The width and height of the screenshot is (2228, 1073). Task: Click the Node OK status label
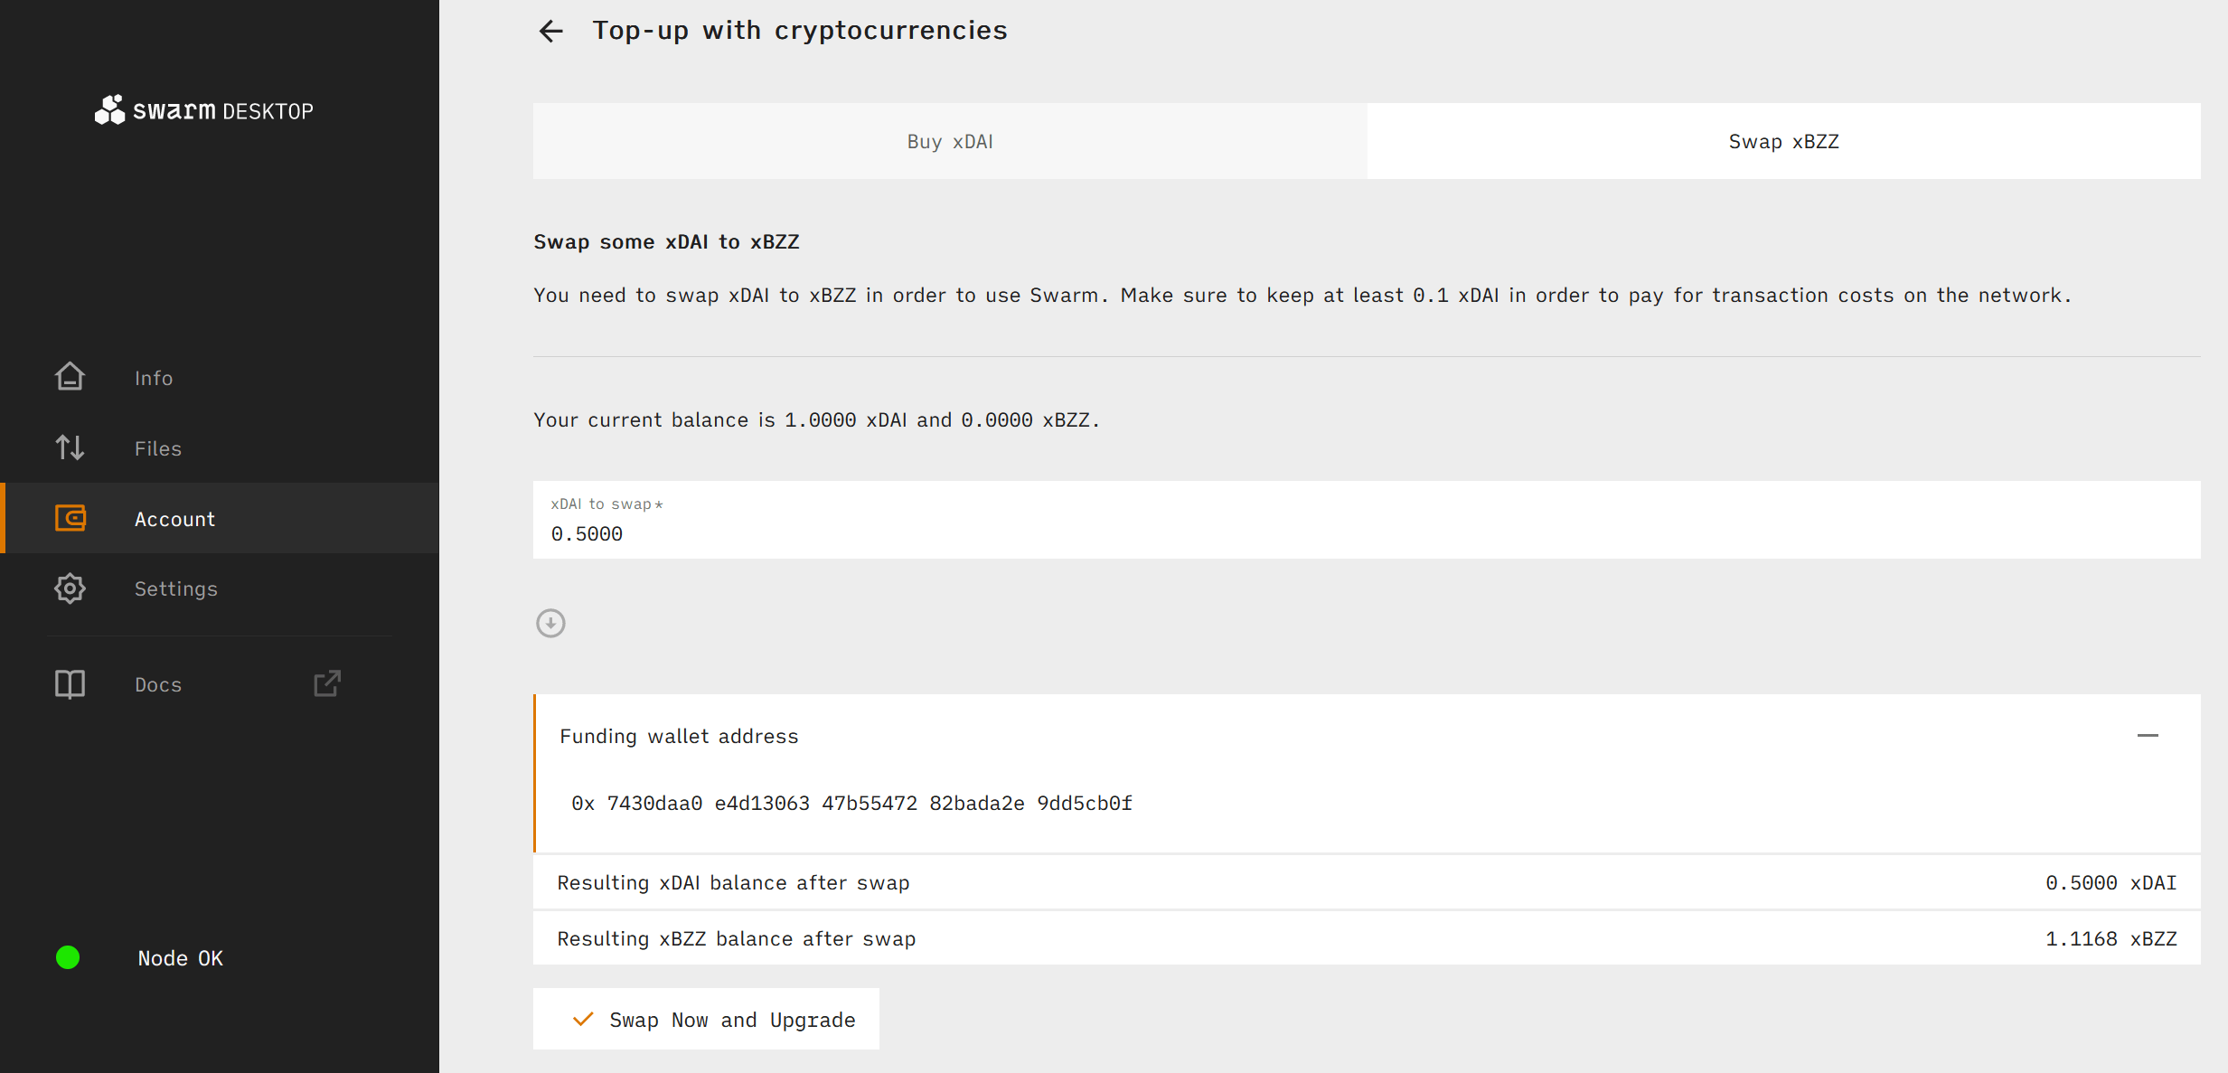tap(180, 958)
